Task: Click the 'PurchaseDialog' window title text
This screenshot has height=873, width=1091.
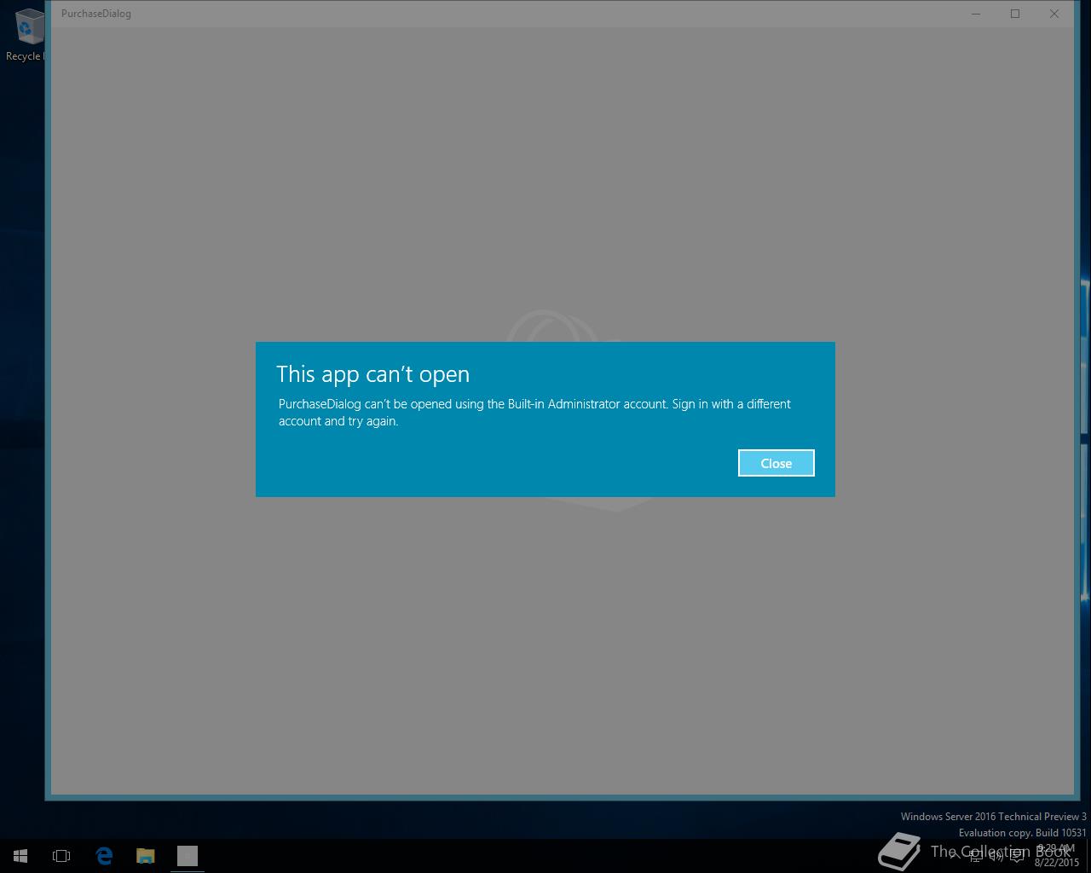Action: point(96,14)
